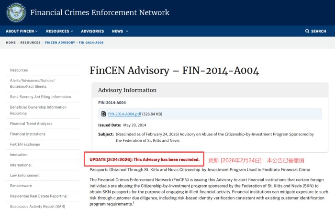Open the Resources dropdown menu
Image resolution: width=335 pixels, height=209 pixels.
[x=59, y=31]
